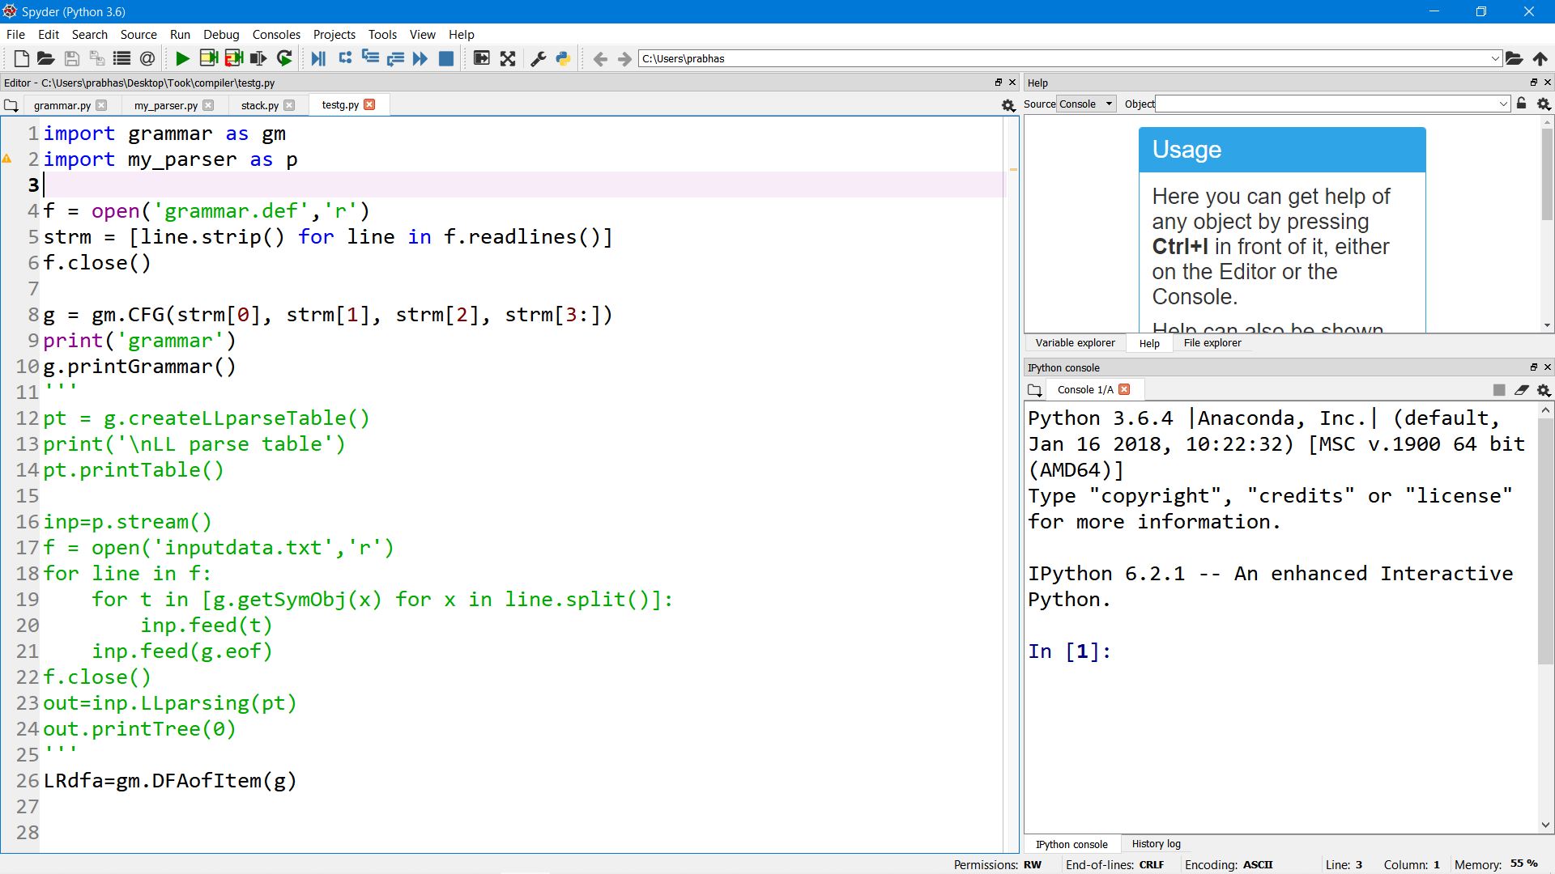Expand the working directory dropdown
Image resolution: width=1555 pixels, height=874 pixels.
pos(1495,58)
